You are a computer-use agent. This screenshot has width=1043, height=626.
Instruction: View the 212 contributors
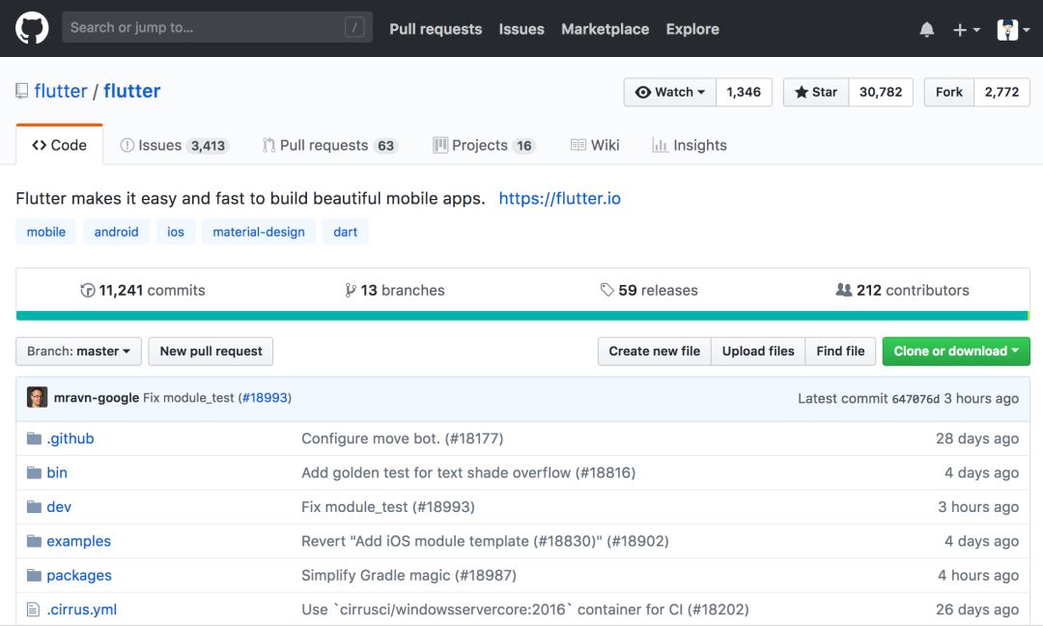902,290
